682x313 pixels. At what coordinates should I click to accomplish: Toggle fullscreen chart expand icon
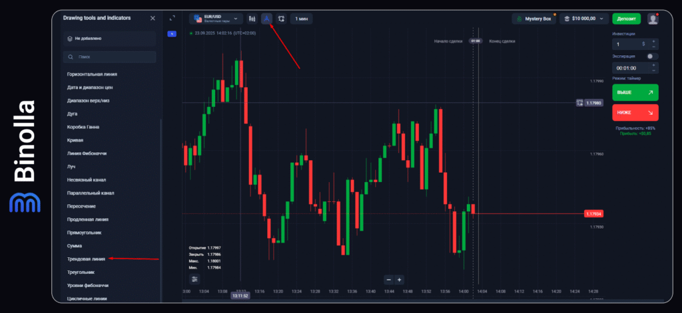pyautogui.click(x=172, y=19)
